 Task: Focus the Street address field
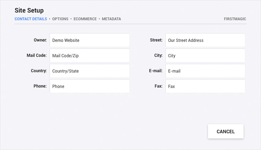click(x=205, y=40)
